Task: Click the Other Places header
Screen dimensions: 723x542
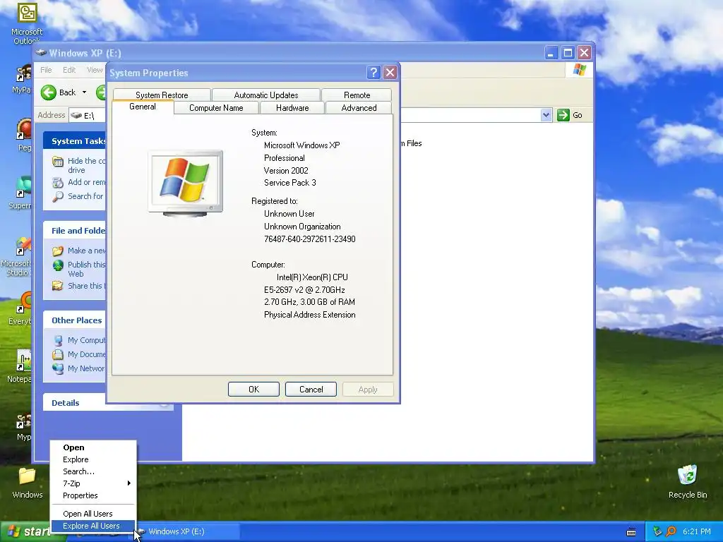Action: click(75, 320)
